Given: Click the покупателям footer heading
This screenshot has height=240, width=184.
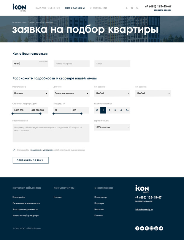Looking at the screenshot, I should pyautogui.click(x=64, y=188).
